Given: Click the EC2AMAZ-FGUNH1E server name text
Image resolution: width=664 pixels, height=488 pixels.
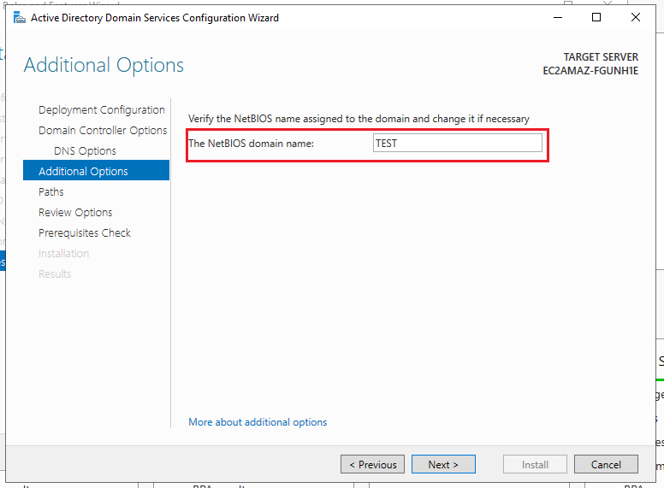Looking at the screenshot, I should [590, 71].
